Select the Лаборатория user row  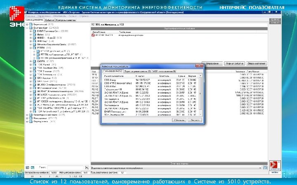tap(151, 90)
